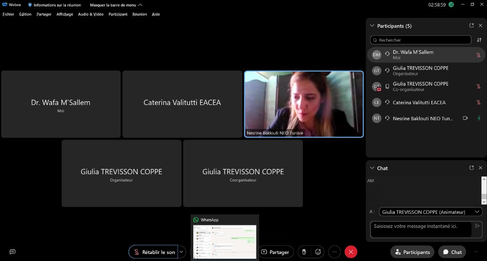The image size is (487, 261).
Task: Click the sort participants icon
Action: [x=479, y=40]
